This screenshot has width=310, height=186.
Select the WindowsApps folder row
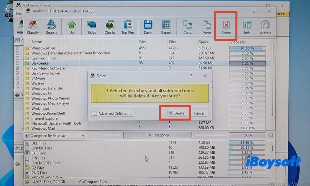tap(146, 48)
